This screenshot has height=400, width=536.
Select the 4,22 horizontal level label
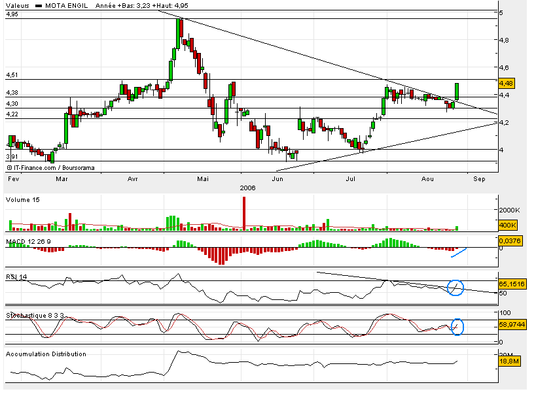click(x=12, y=114)
